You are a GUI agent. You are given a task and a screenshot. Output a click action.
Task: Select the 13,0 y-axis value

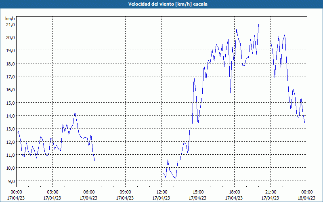tap(10, 129)
